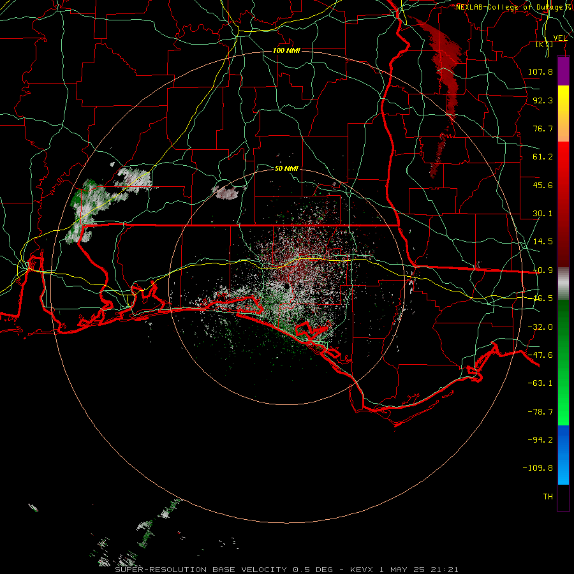Click the VEL legend heading

coord(560,38)
